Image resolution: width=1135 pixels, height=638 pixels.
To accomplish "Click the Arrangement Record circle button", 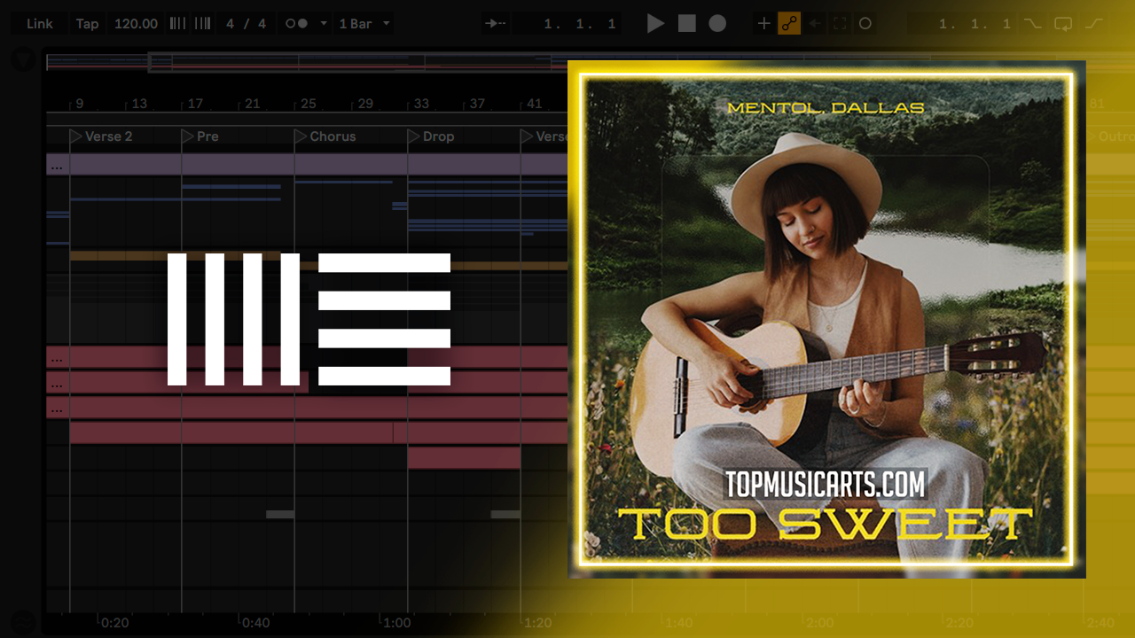I will click(717, 24).
